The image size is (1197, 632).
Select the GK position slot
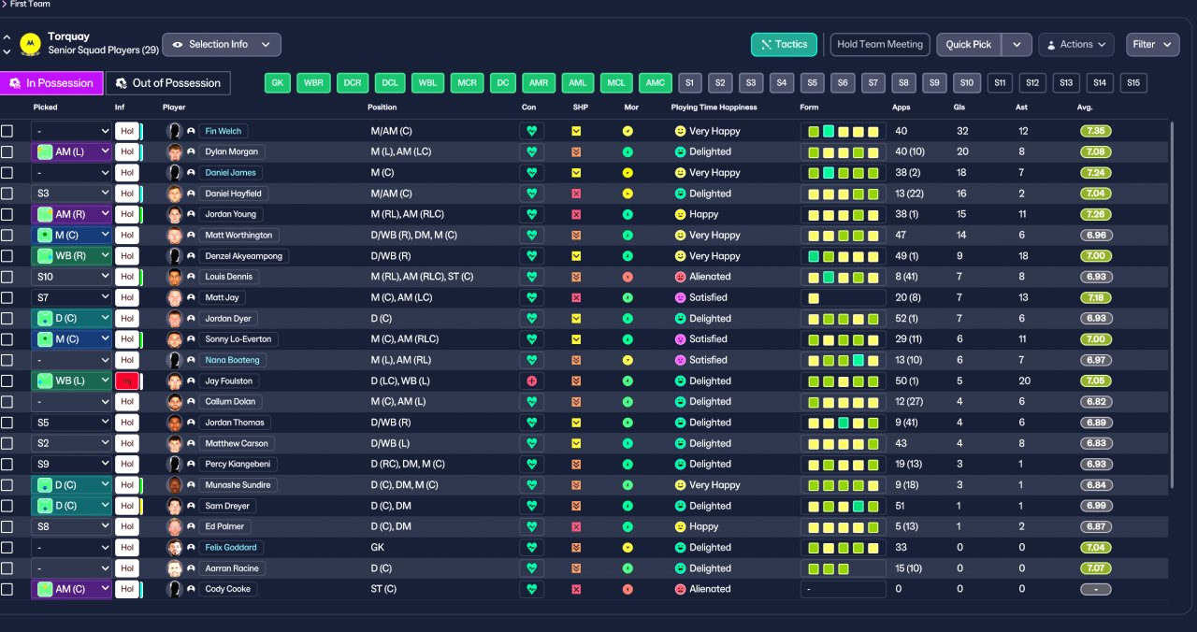click(x=277, y=82)
